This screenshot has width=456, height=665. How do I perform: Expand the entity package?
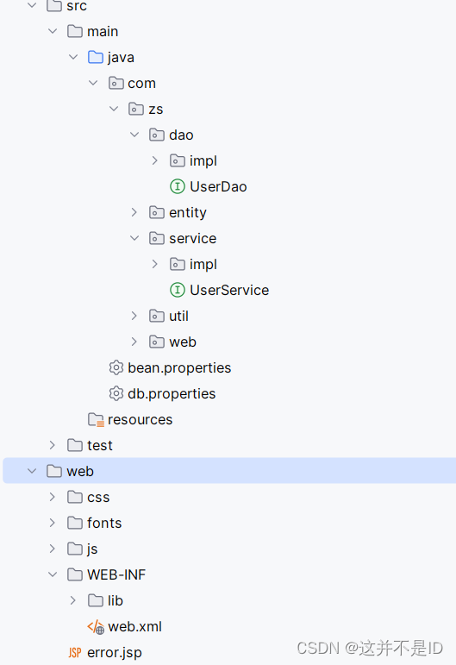click(134, 212)
